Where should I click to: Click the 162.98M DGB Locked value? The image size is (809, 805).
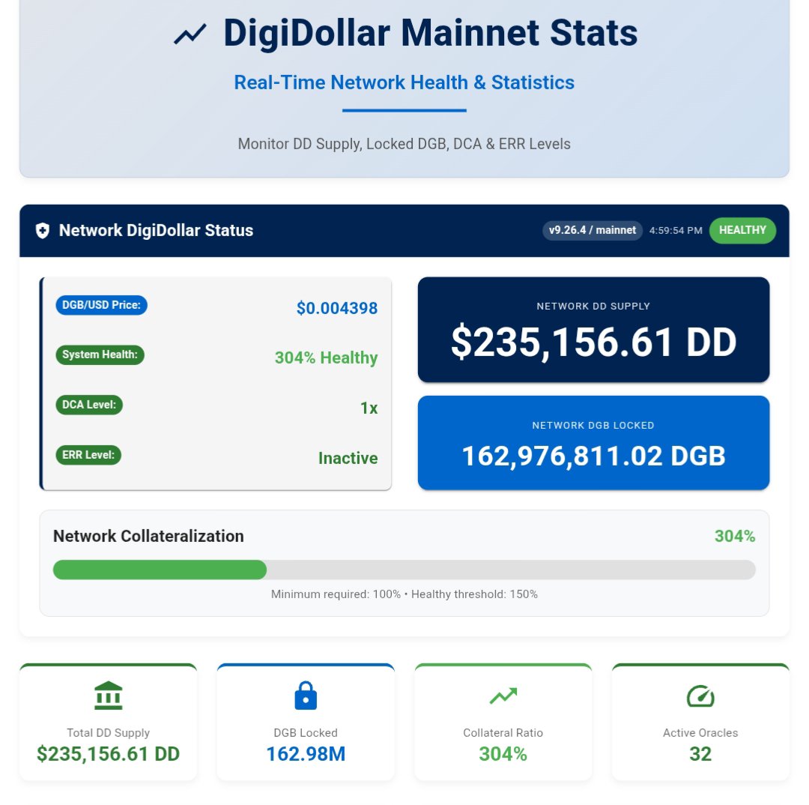pos(306,754)
